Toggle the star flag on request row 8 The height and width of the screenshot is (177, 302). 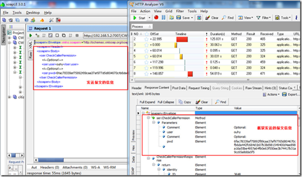[147, 74]
